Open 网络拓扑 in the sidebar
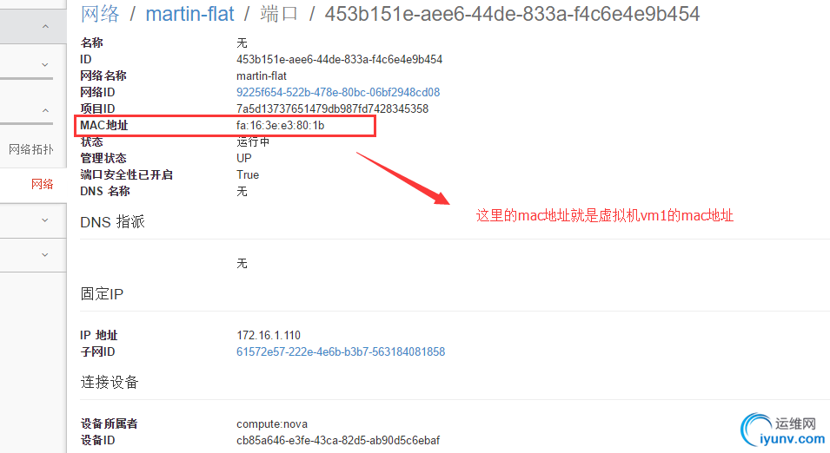Image resolution: width=830 pixels, height=453 pixels. tap(30, 149)
